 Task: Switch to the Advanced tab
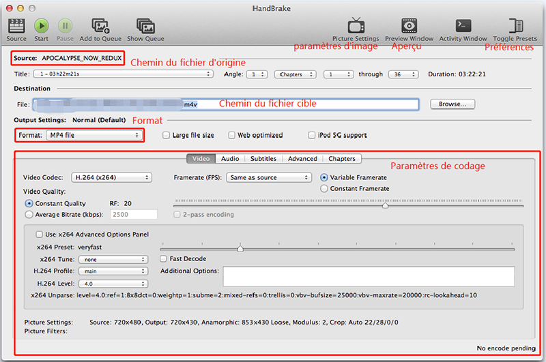pyautogui.click(x=302, y=159)
